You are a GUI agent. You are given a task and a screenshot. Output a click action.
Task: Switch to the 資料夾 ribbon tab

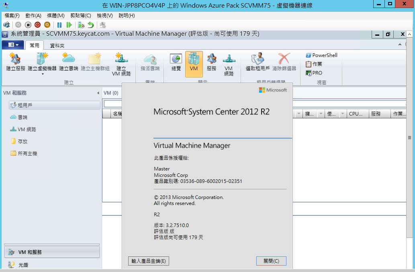pos(57,45)
